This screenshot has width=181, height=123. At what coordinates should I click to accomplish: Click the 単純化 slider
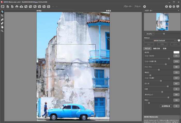pyautogui.click(x=162, y=75)
